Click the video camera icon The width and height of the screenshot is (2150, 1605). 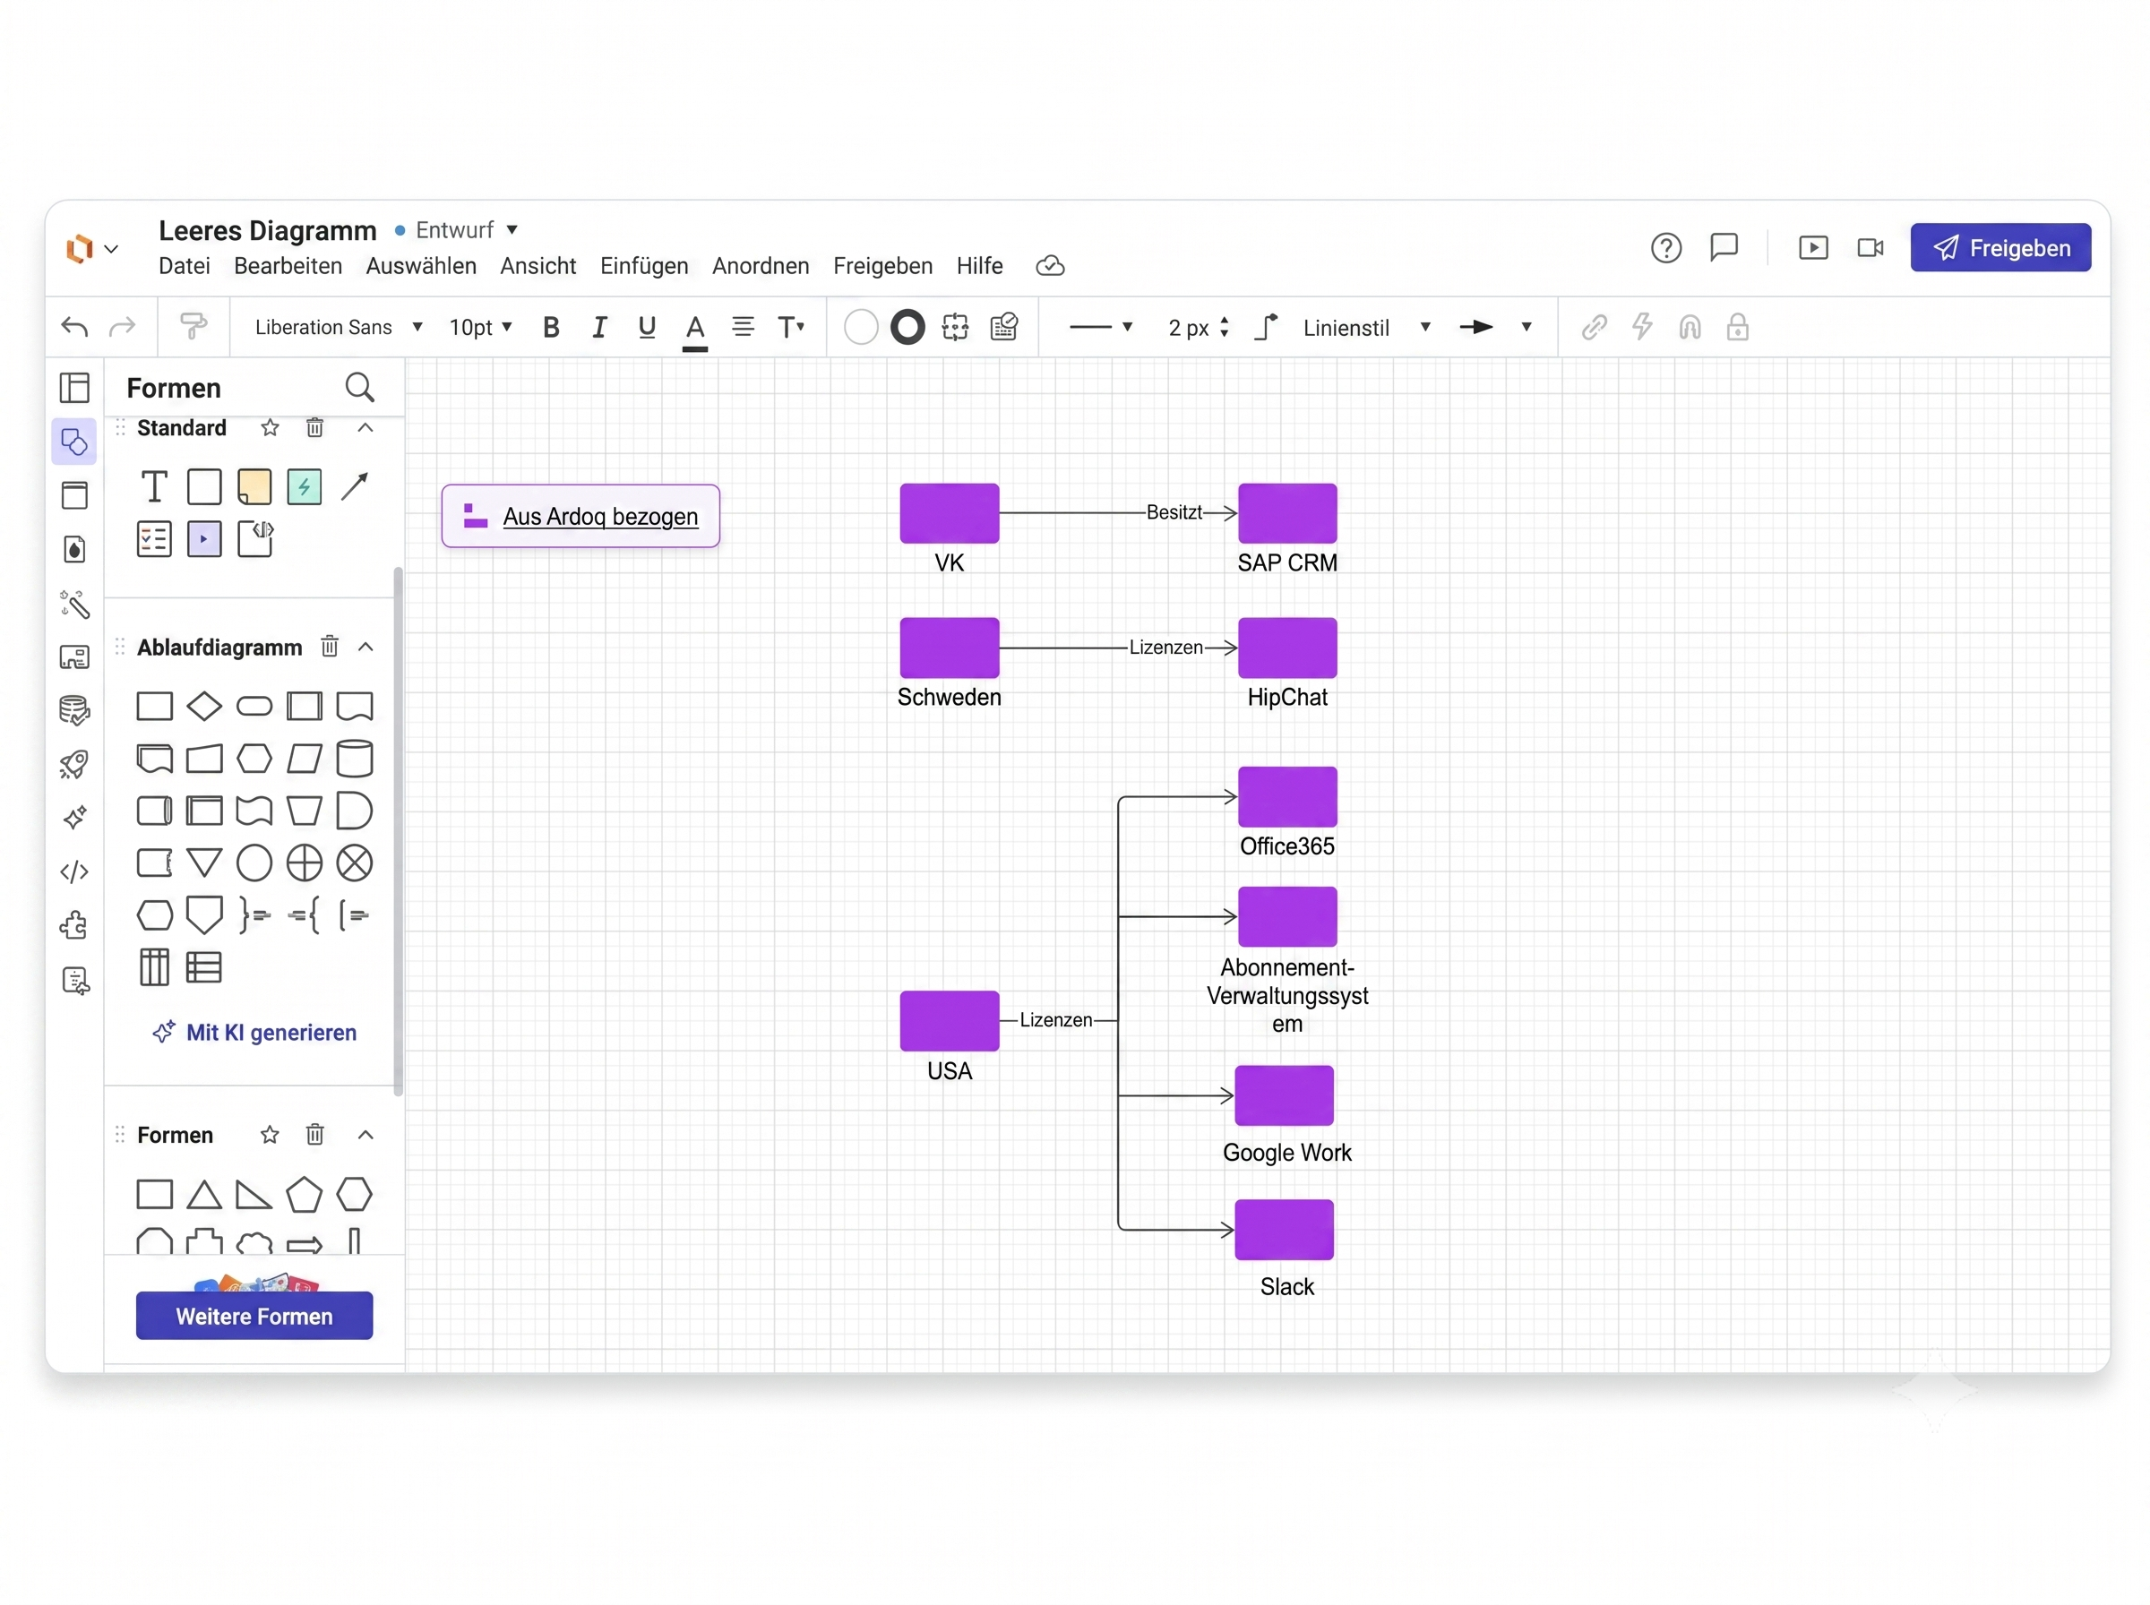tap(1870, 248)
